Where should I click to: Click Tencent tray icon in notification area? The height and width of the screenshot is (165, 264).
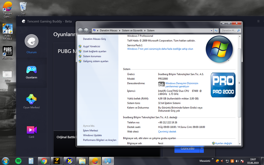click(217, 161)
